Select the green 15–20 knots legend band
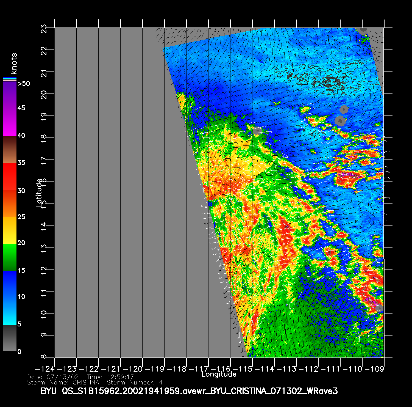 pyautogui.click(x=10, y=257)
